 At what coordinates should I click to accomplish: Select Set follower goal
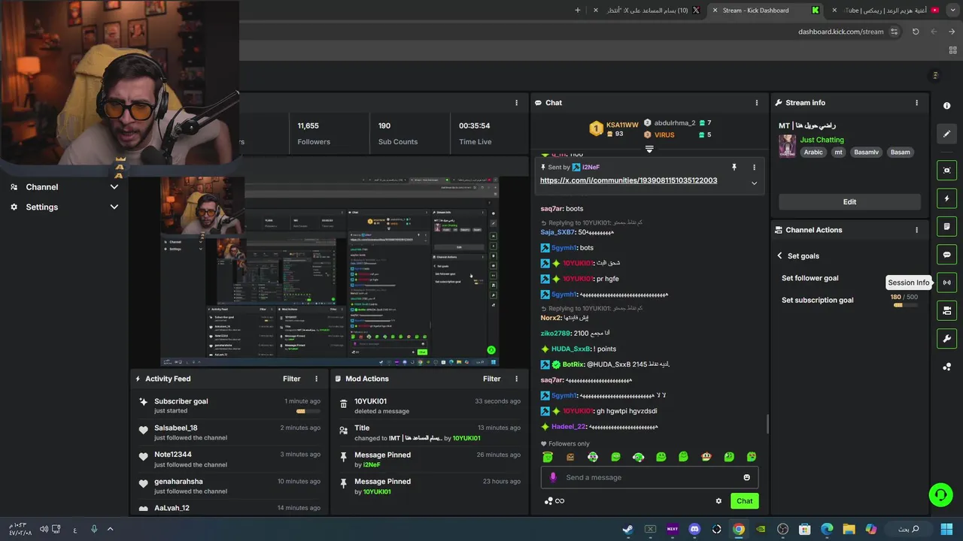click(810, 278)
